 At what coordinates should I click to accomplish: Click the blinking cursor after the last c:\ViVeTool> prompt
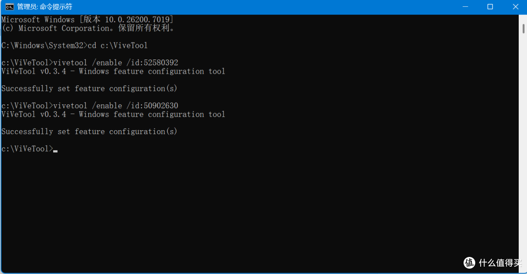[x=56, y=151]
